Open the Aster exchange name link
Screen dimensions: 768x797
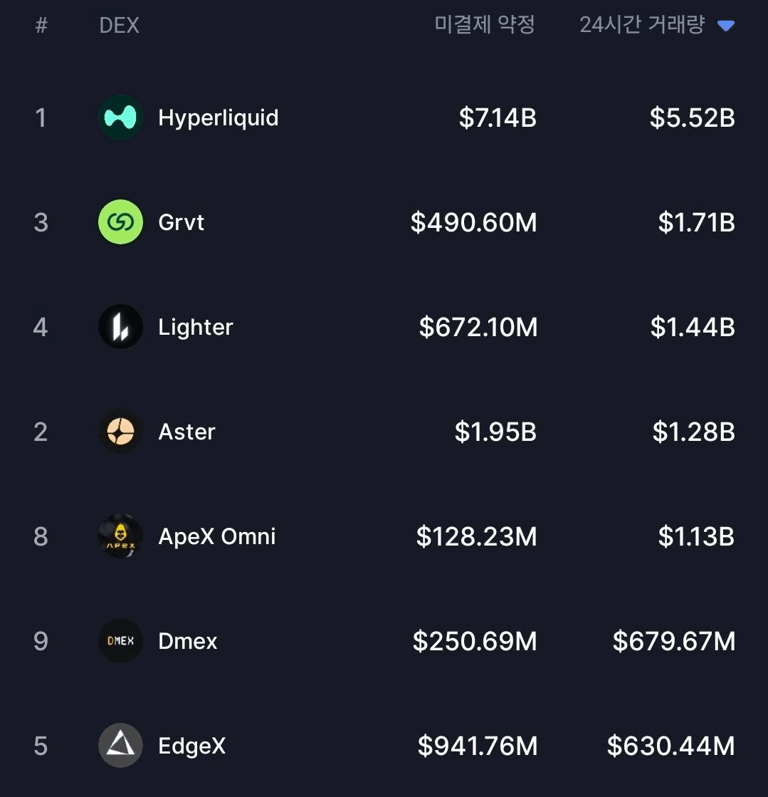click(x=186, y=432)
